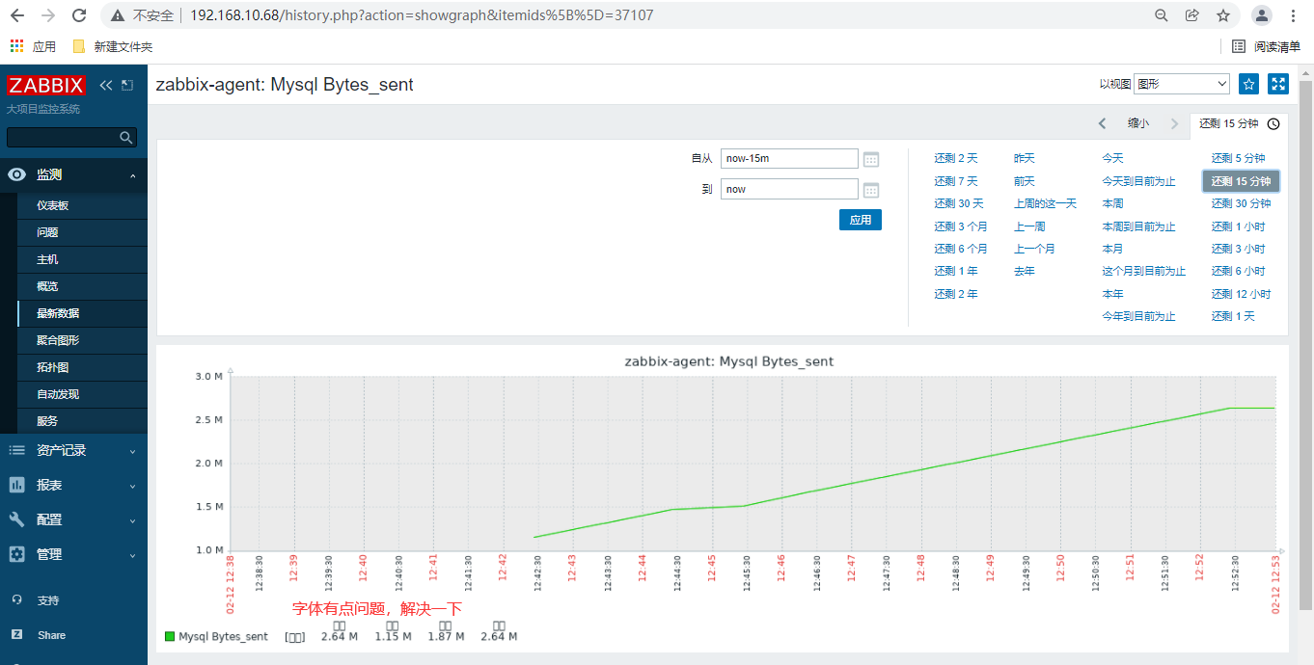1314x665 pixels.
Task: Collapse the 监测 menu section
Action: tap(73, 174)
